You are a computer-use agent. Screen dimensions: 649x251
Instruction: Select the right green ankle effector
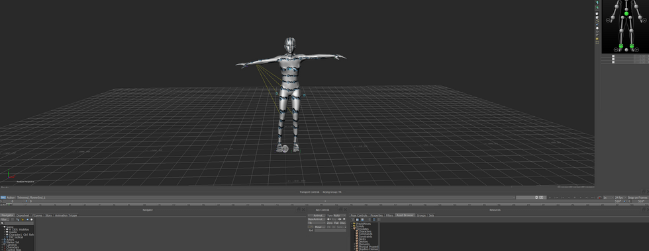click(x=632, y=46)
